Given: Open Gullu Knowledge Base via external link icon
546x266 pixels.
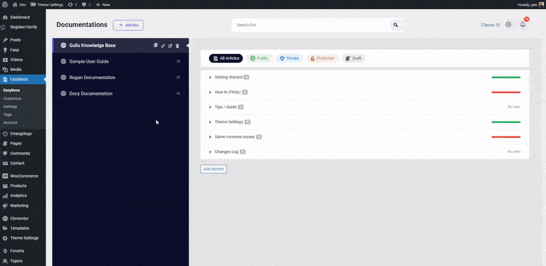Looking at the screenshot, I should [170, 46].
